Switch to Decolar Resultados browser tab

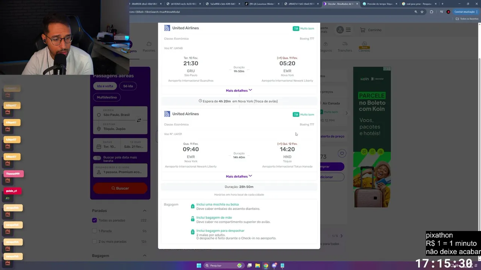click(x=340, y=4)
